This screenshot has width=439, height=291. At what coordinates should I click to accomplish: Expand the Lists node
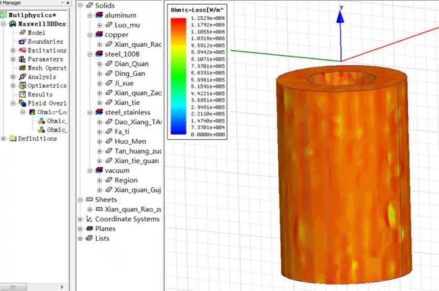80,238
